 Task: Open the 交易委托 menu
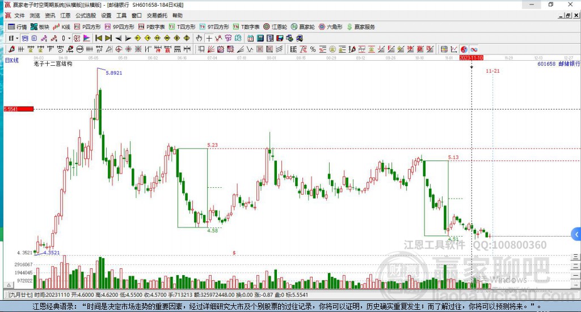tap(157, 15)
